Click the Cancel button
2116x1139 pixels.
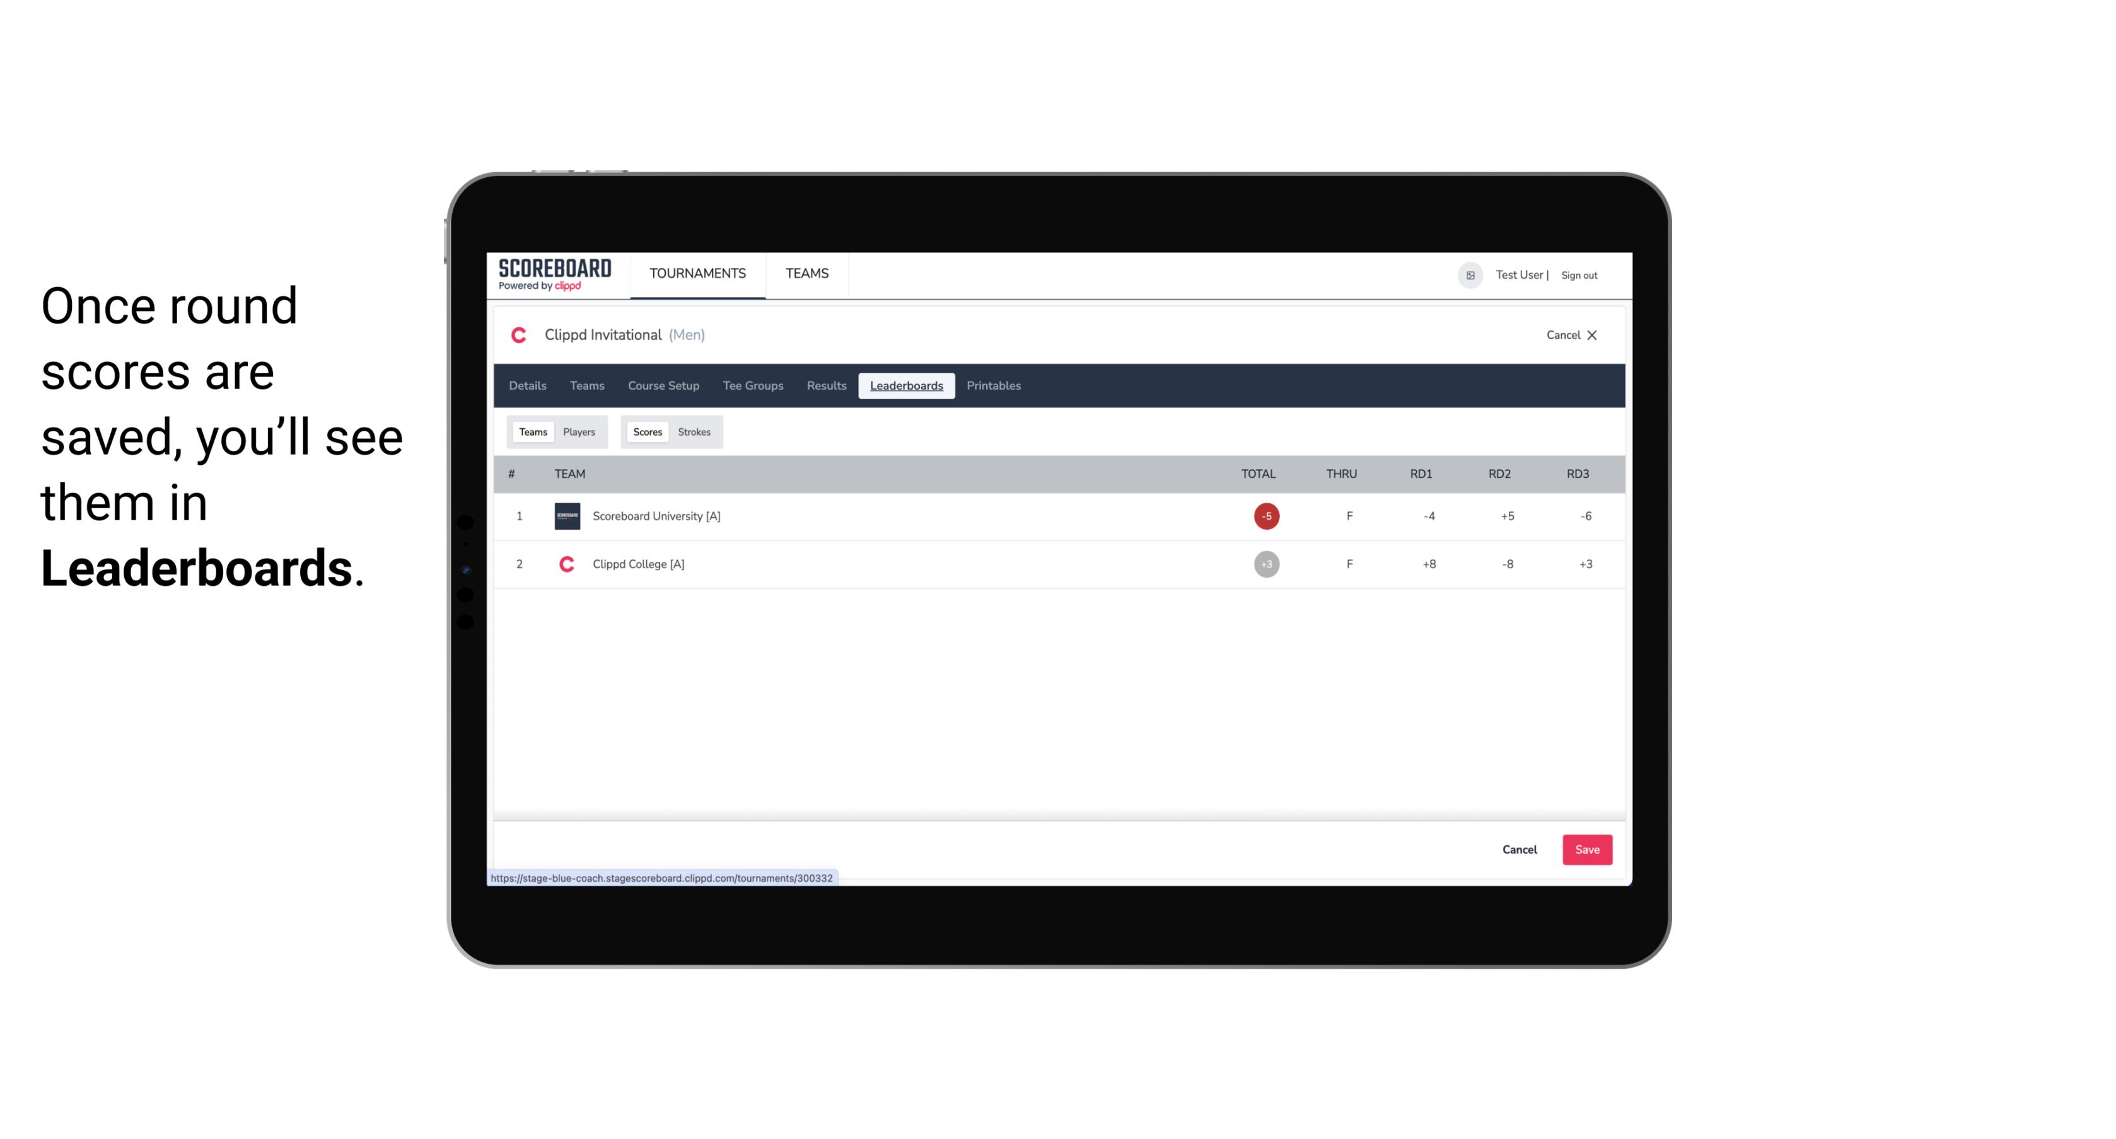coord(1520,849)
